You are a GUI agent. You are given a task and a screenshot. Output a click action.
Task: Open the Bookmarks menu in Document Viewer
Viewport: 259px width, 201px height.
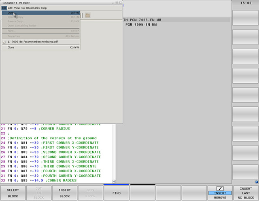33,8
